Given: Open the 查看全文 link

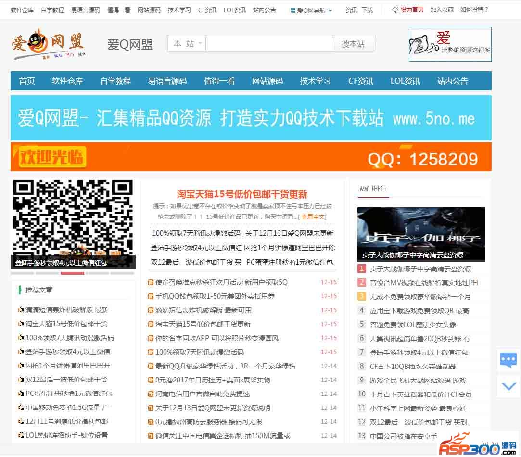Looking at the screenshot, I should [x=313, y=216].
